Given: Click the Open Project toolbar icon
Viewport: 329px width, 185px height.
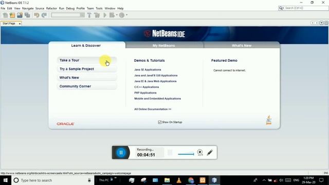Looking at the screenshot, I should click(20, 15).
